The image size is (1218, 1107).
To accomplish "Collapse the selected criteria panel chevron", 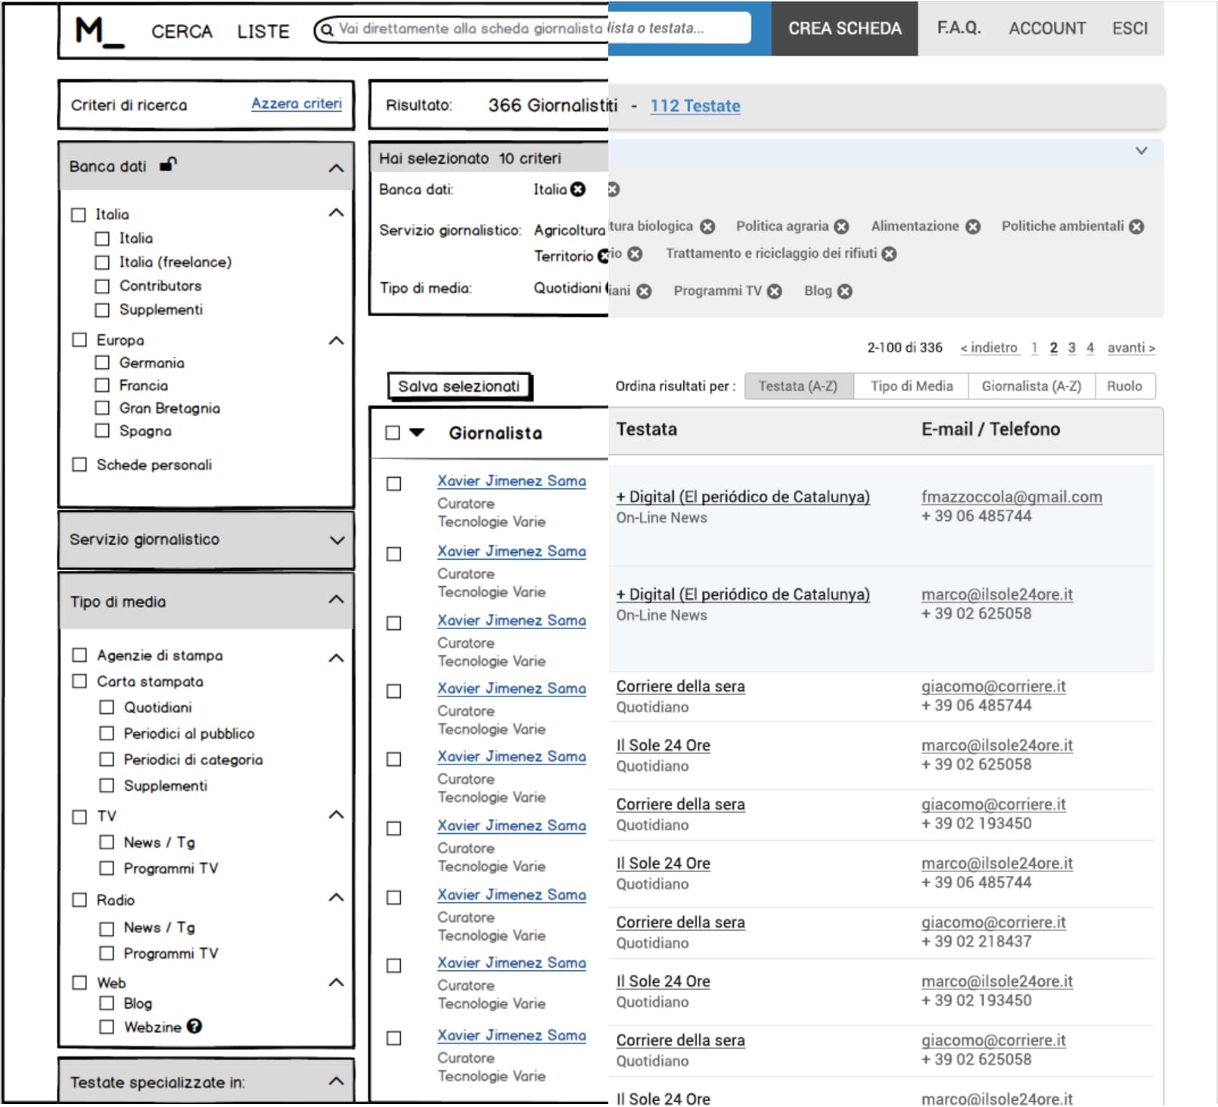I will coord(1142,150).
